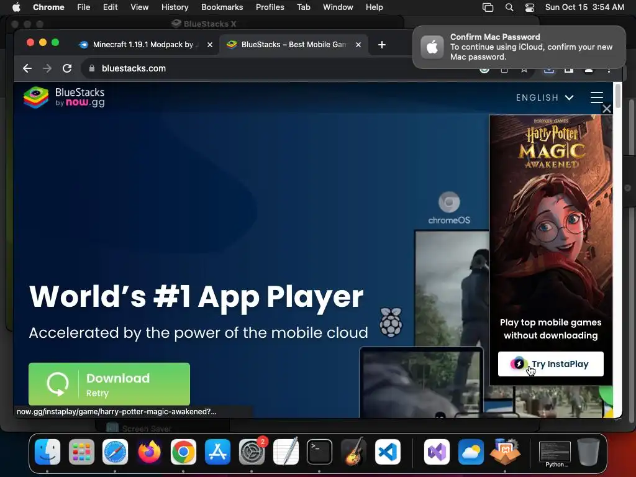Open the History menu
Screen dimensions: 636x477
click(x=175, y=7)
